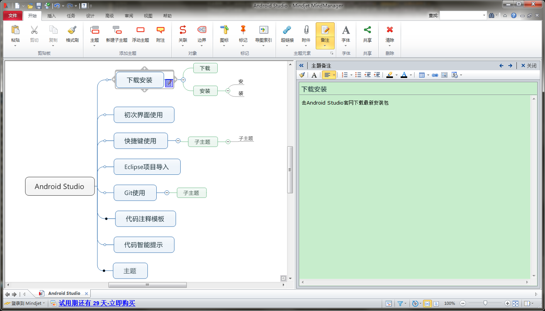Go to next note with right arrow
The width and height of the screenshot is (545, 311).
pos(510,66)
